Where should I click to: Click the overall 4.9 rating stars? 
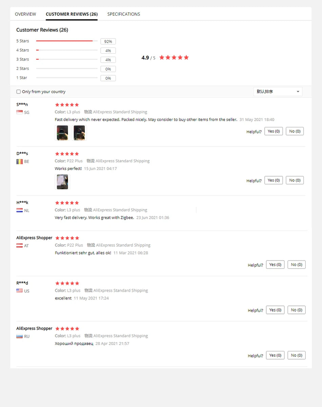[x=174, y=57]
